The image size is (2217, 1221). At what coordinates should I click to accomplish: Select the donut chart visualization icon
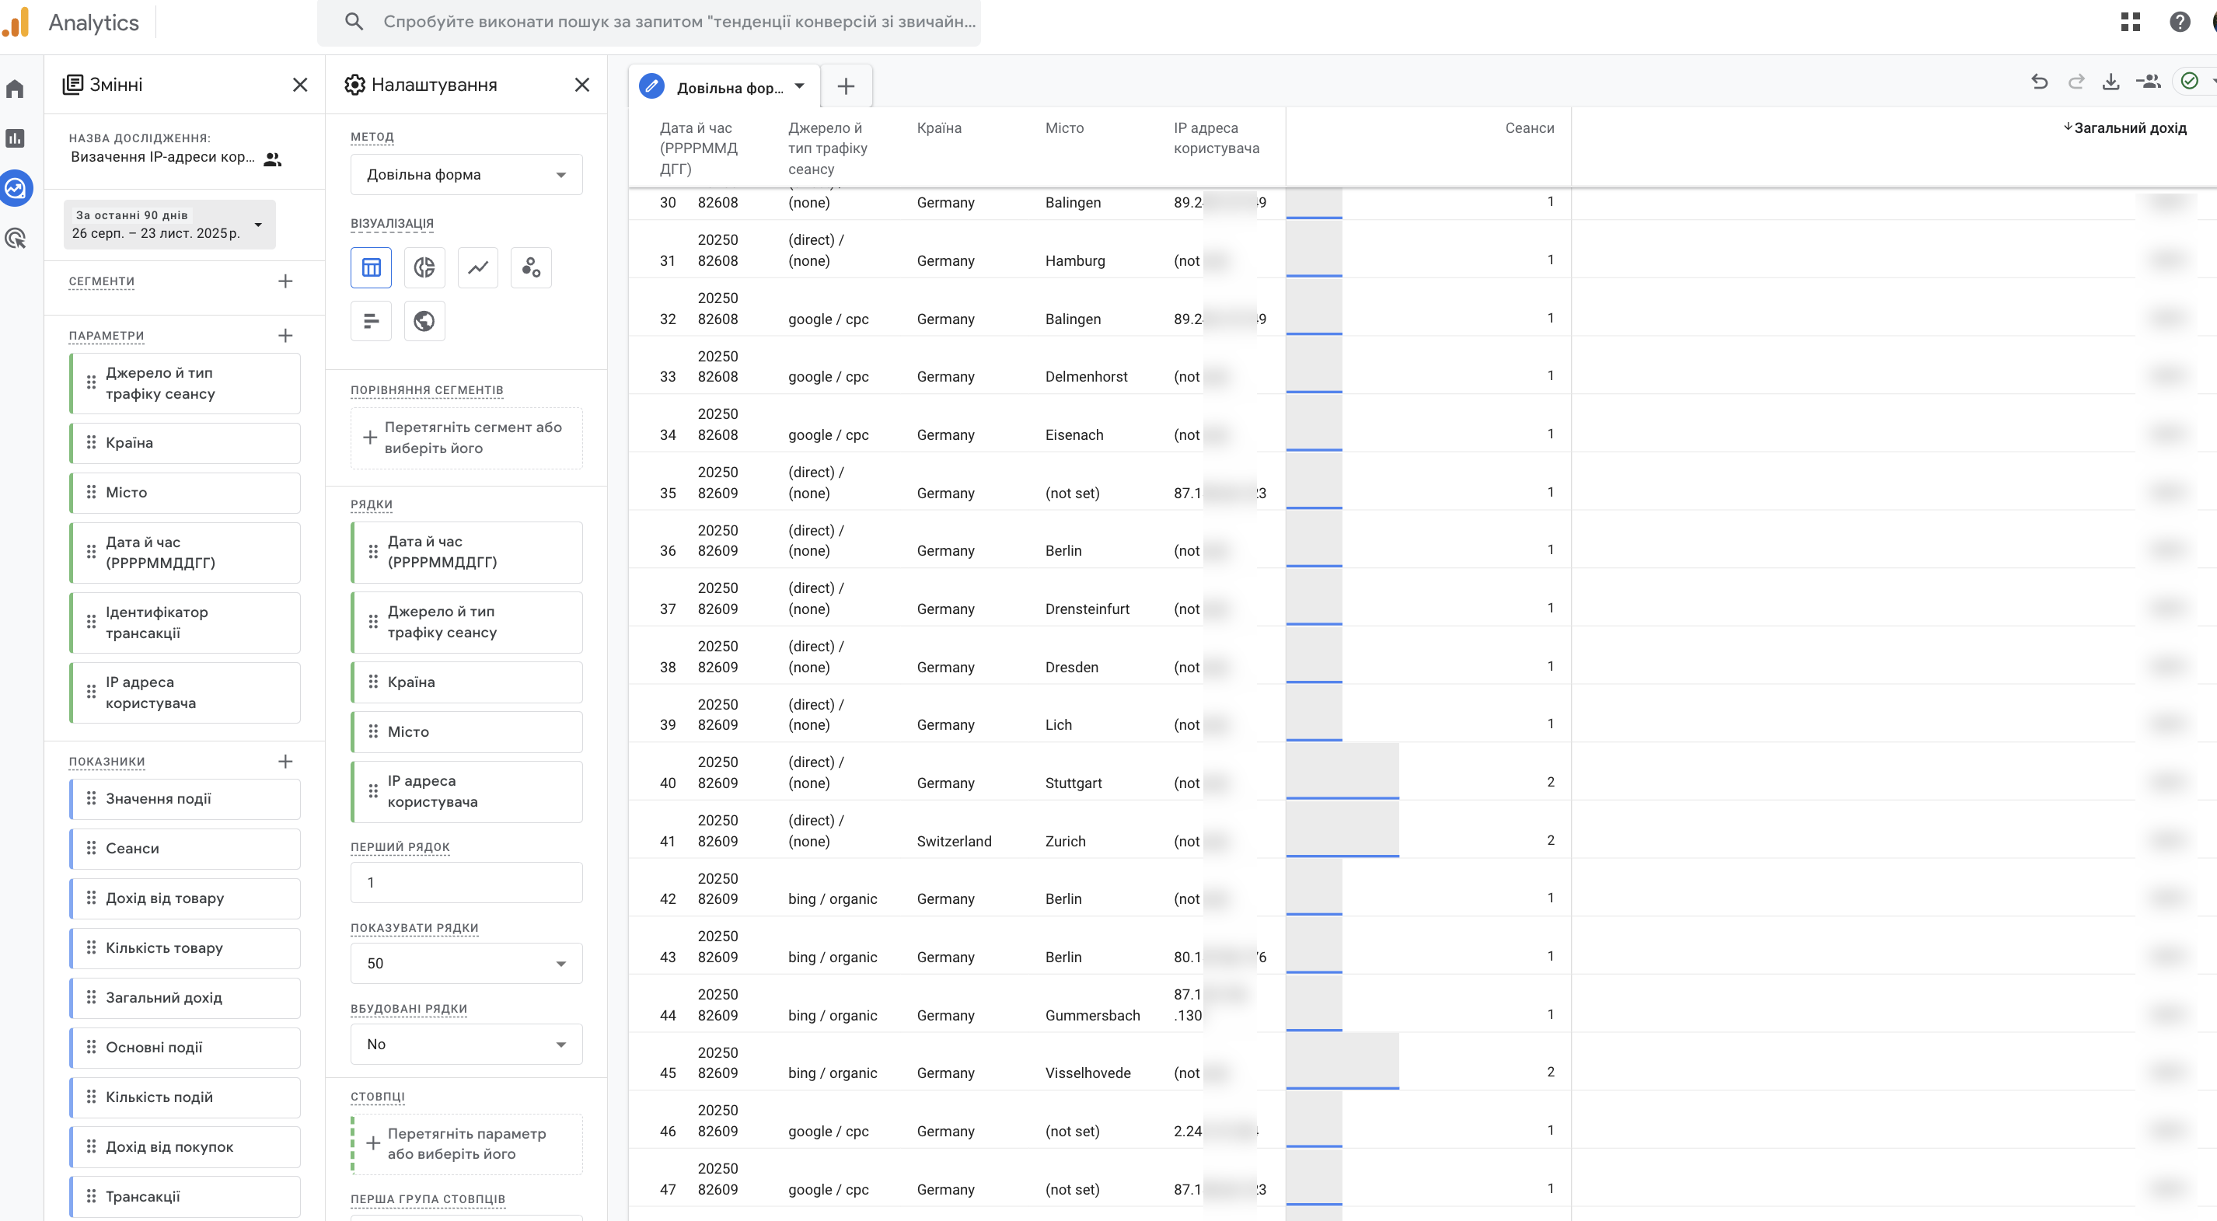(x=424, y=267)
